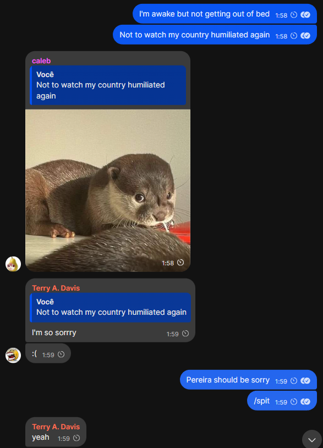Select the 'I'm awake but not getting out of bed' bubble
The image size is (323, 448).
tap(225, 14)
